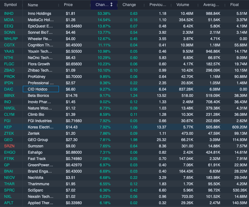Click the 1.98 change value for GEO Group
Screen dimensions: 249x207
point(134,140)
